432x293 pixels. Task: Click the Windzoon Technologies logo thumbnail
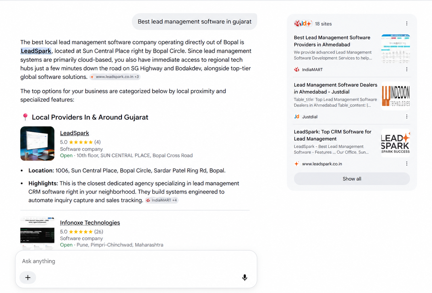[396, 96]
